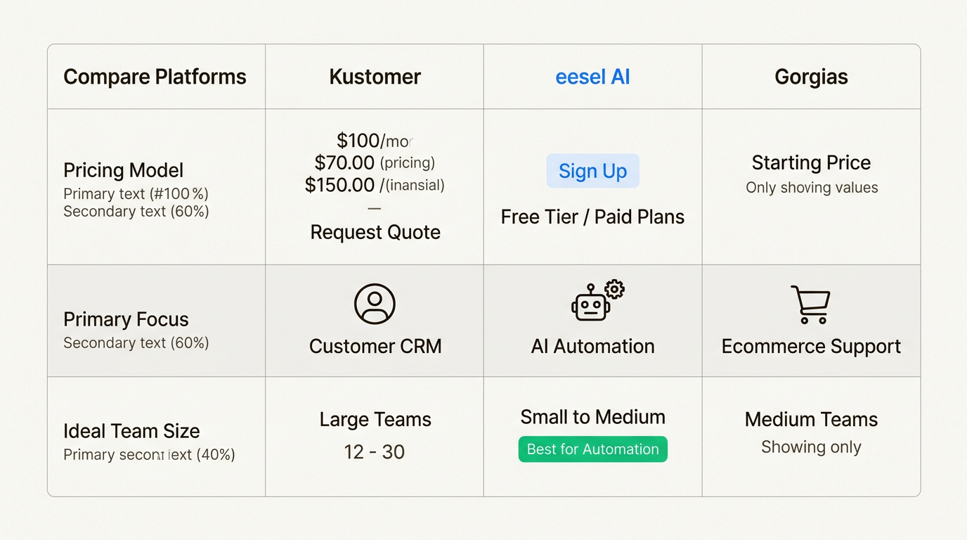Click the Starting Price text

811,162
